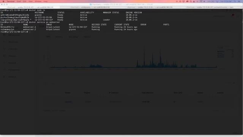
Task: Click the 'docker node ls' command text
Action: 37,10
